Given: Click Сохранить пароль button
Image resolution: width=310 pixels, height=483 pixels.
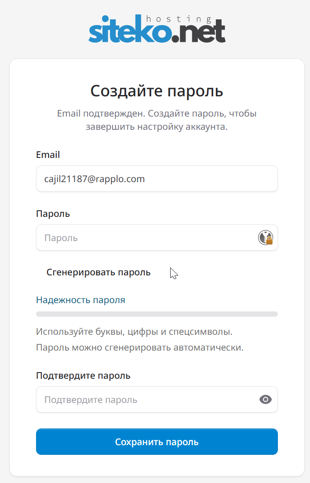Looking at the screenshot, I should tap(157, 442).
